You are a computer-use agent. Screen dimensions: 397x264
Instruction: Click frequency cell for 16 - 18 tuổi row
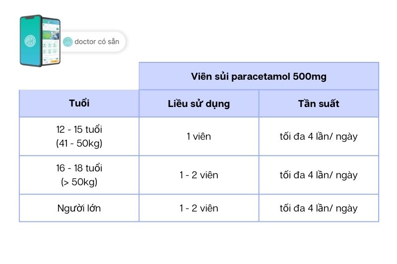point(318,175)
